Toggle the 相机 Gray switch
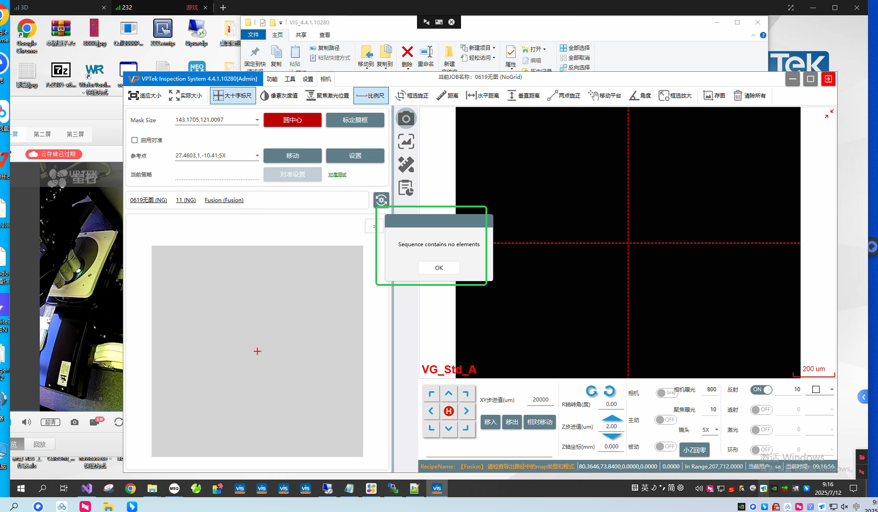 [x=666, y=393]
